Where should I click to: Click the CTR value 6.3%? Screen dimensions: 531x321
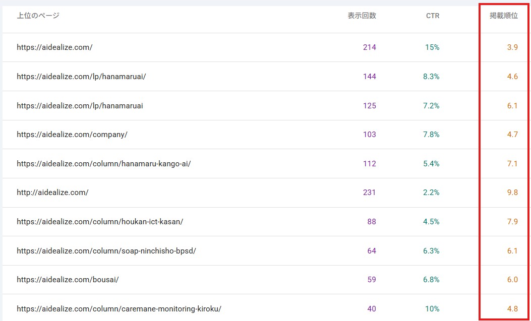pos(431,250)
